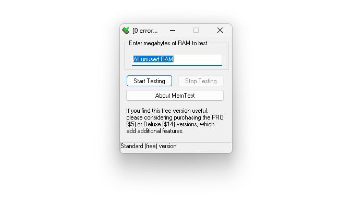Click the MemTest green checkmark title icon

click(x=126, y=30)
